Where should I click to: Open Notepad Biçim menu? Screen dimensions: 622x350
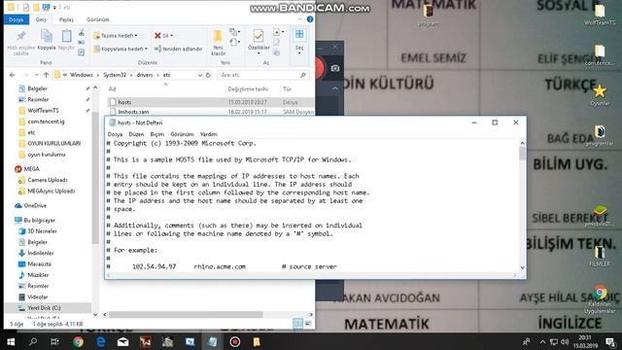click(157, 134)
